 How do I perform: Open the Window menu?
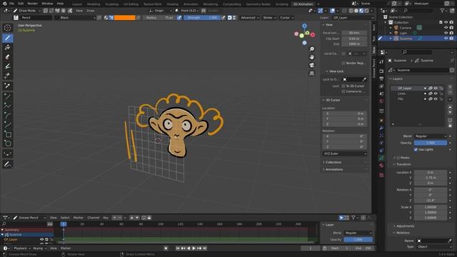pos(47,4)
